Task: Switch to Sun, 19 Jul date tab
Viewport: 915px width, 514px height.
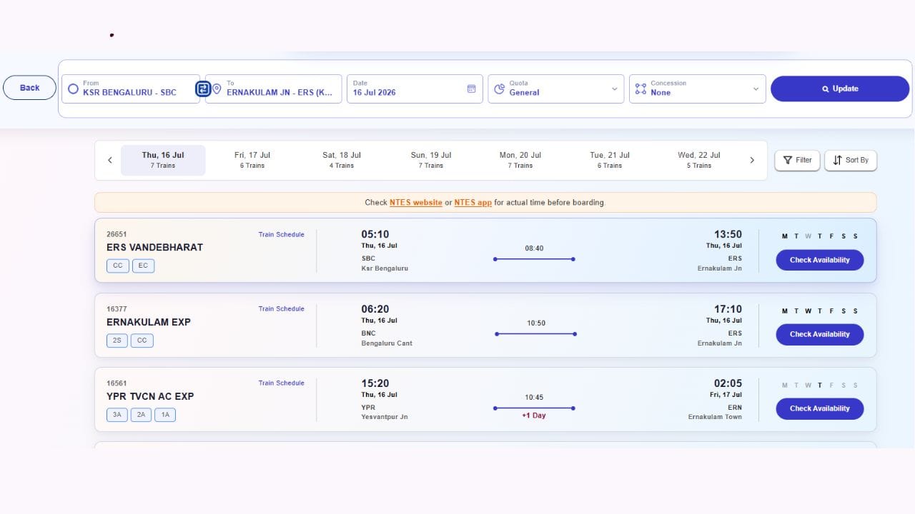Action: coord(431,160)
